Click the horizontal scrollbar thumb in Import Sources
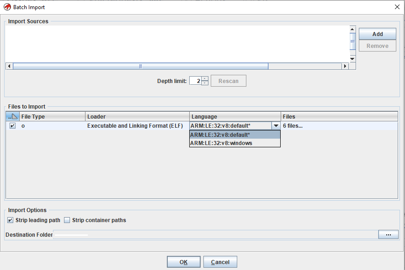Viewport: 405px width, 270px height. (x=140, y=66)
